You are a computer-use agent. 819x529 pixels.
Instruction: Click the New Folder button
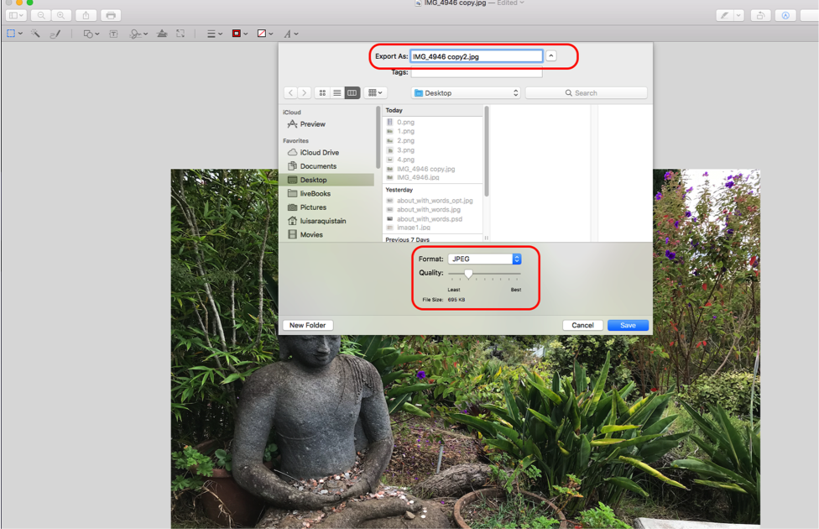coord(308,325)
